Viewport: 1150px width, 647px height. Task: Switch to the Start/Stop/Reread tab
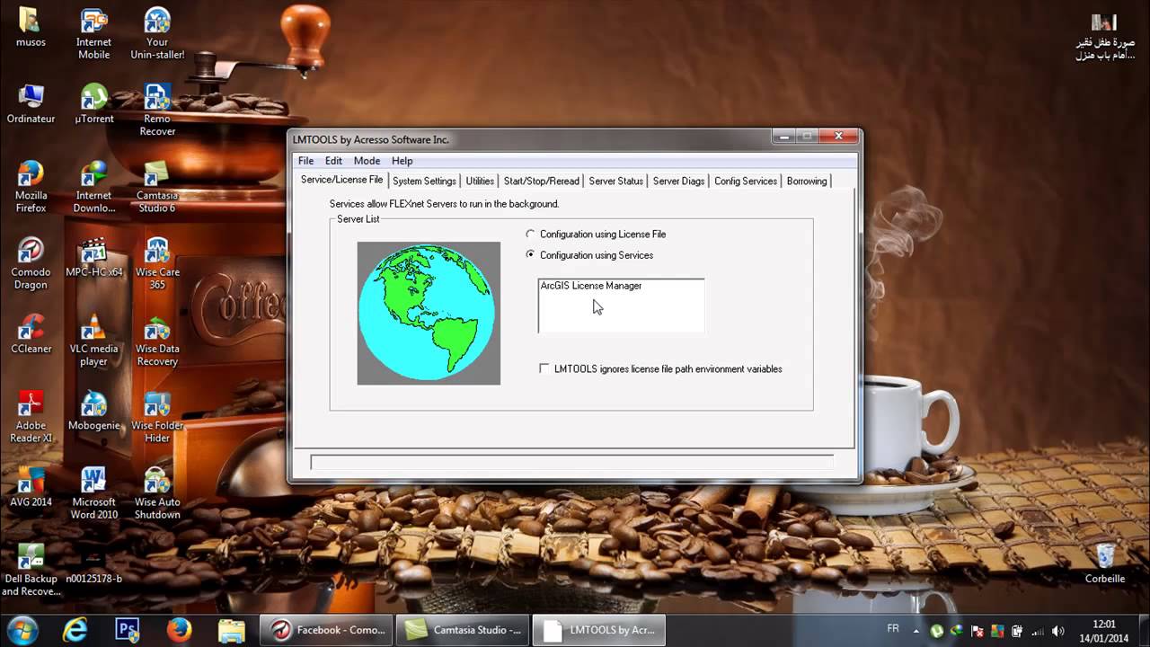point(541,181)
